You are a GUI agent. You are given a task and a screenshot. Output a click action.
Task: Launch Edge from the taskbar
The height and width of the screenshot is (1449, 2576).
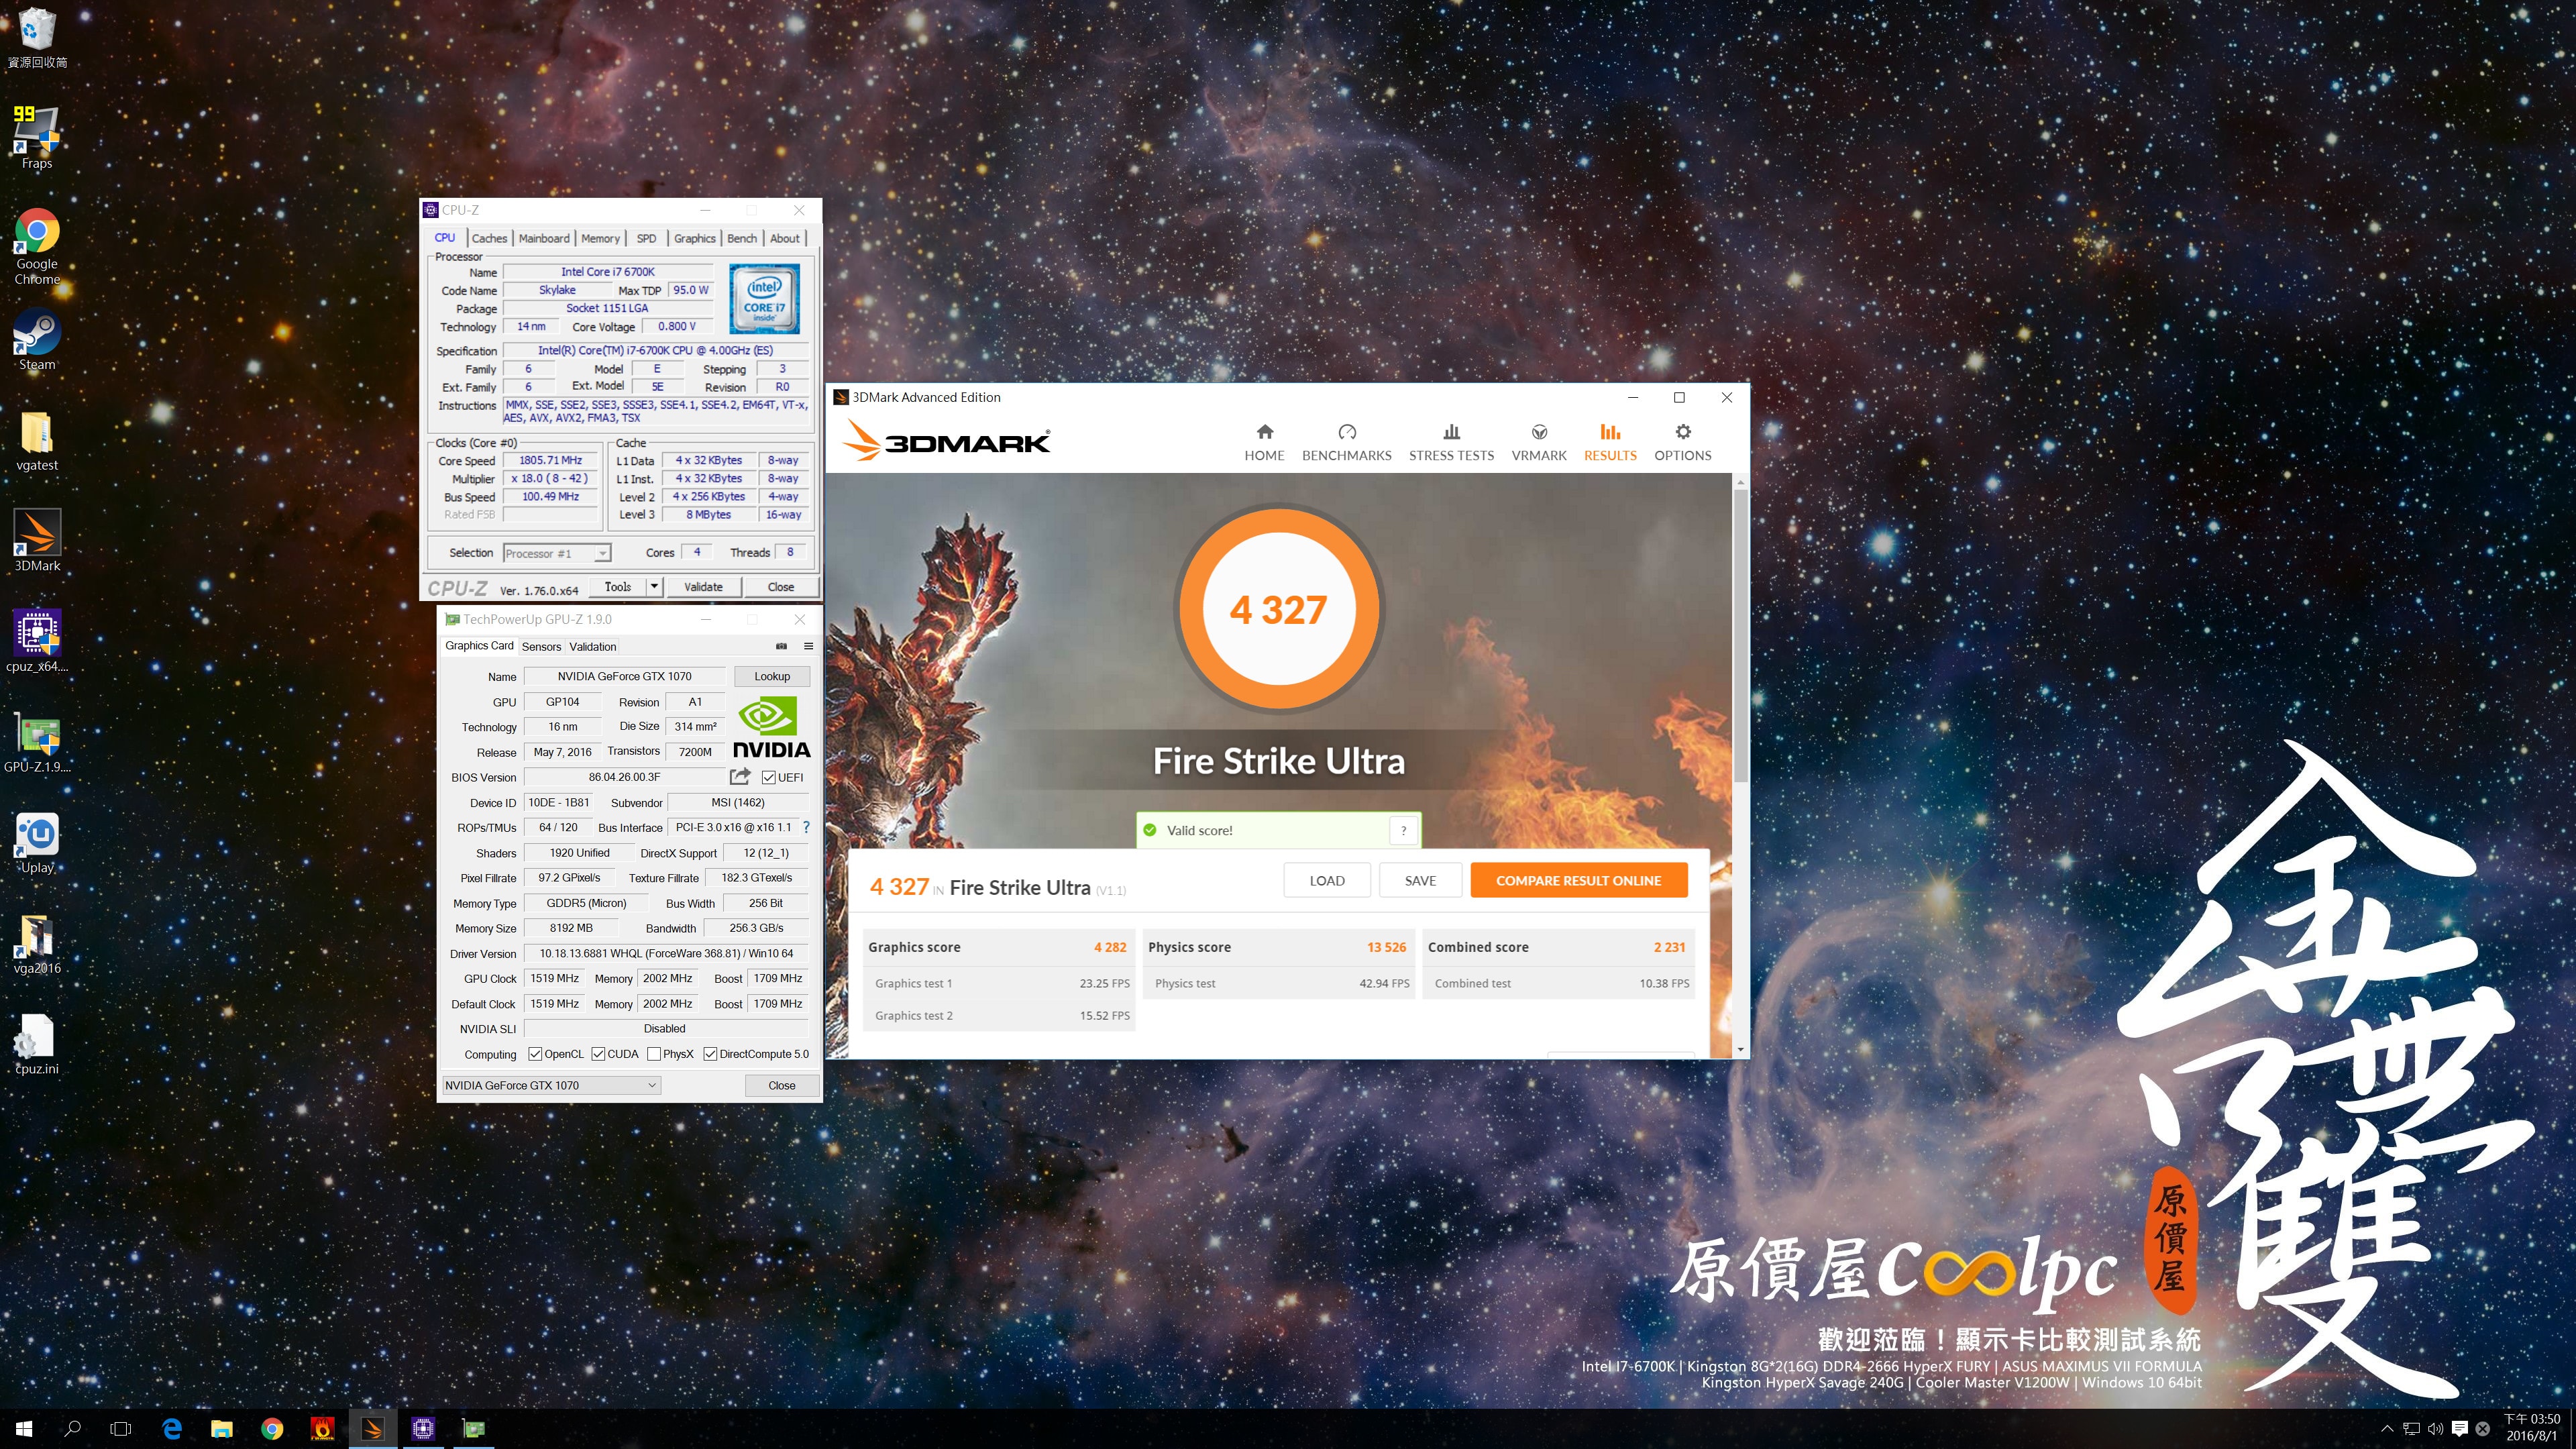[x=172, y=1429]
